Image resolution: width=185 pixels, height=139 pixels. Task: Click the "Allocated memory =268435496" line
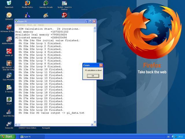41,38
